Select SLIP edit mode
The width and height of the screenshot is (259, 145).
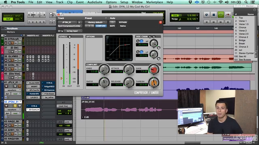click(x=8, y=19)
